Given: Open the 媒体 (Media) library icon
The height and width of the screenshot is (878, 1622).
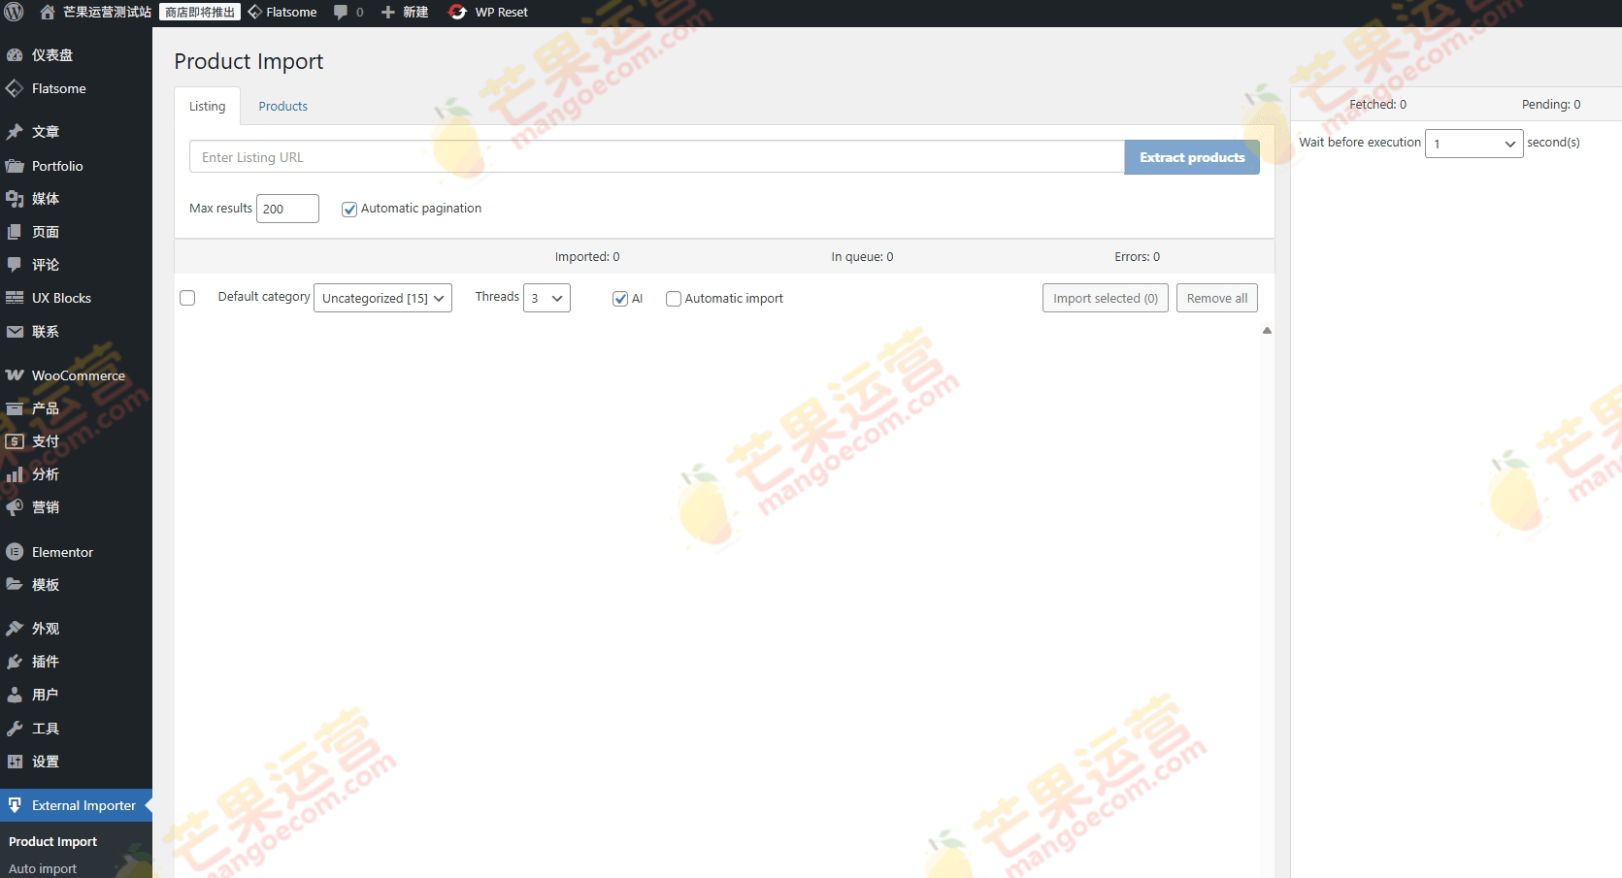Looking at the screenshot, I should click(x=16, y=199).
